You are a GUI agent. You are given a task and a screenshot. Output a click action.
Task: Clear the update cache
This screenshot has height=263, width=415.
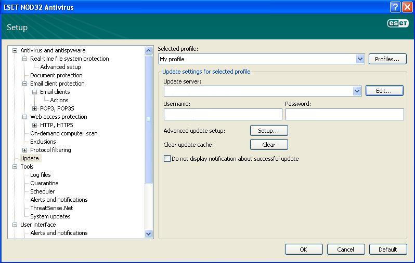point(269,144)
